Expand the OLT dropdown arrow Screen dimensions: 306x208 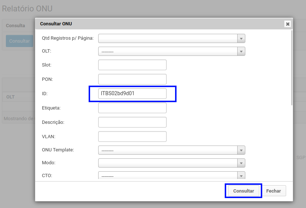tap(241, 51)
